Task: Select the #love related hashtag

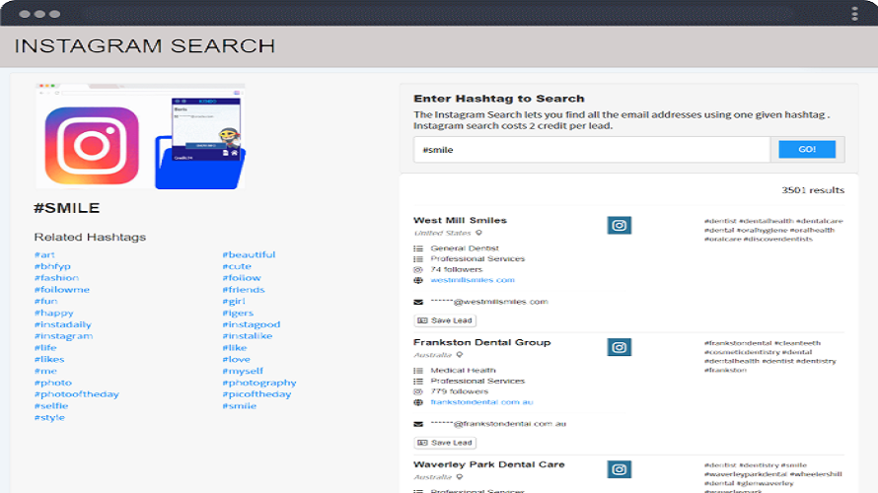Action: coord(237,359)
